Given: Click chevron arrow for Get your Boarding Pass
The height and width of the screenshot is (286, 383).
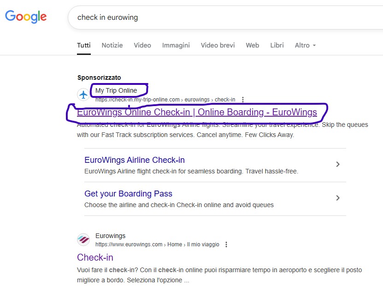Looking at the screenshot, I should click(338, 198).
